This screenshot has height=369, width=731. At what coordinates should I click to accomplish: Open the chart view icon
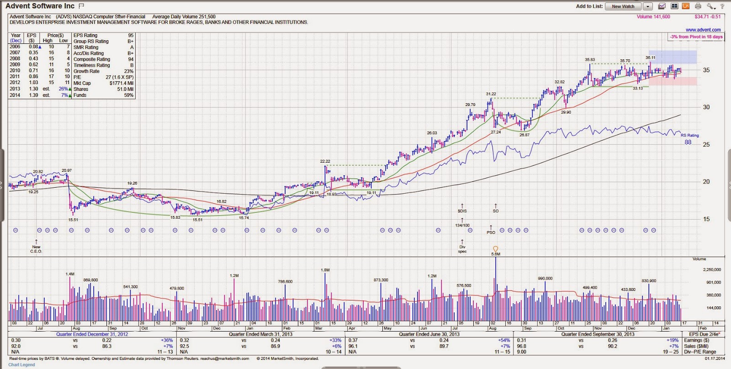click(x=662, y=6)
